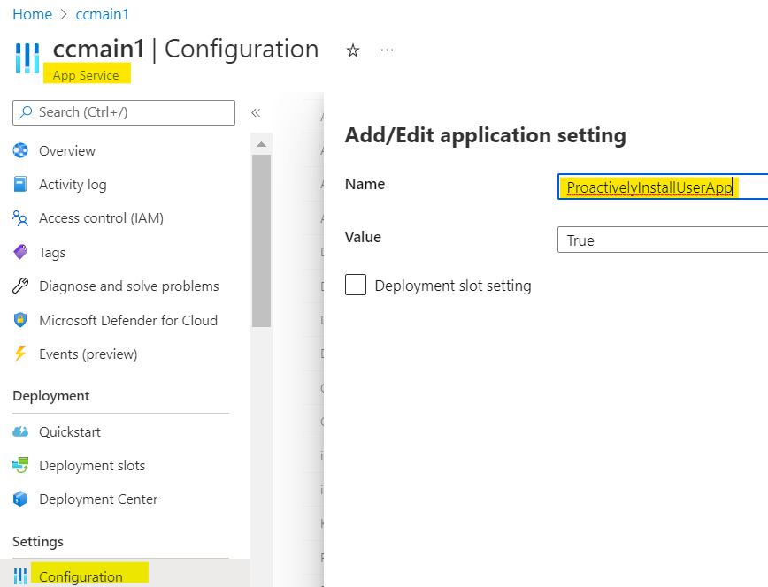Click the Tags icon
This screenshot has width=768, height=587.
[19, 252]
